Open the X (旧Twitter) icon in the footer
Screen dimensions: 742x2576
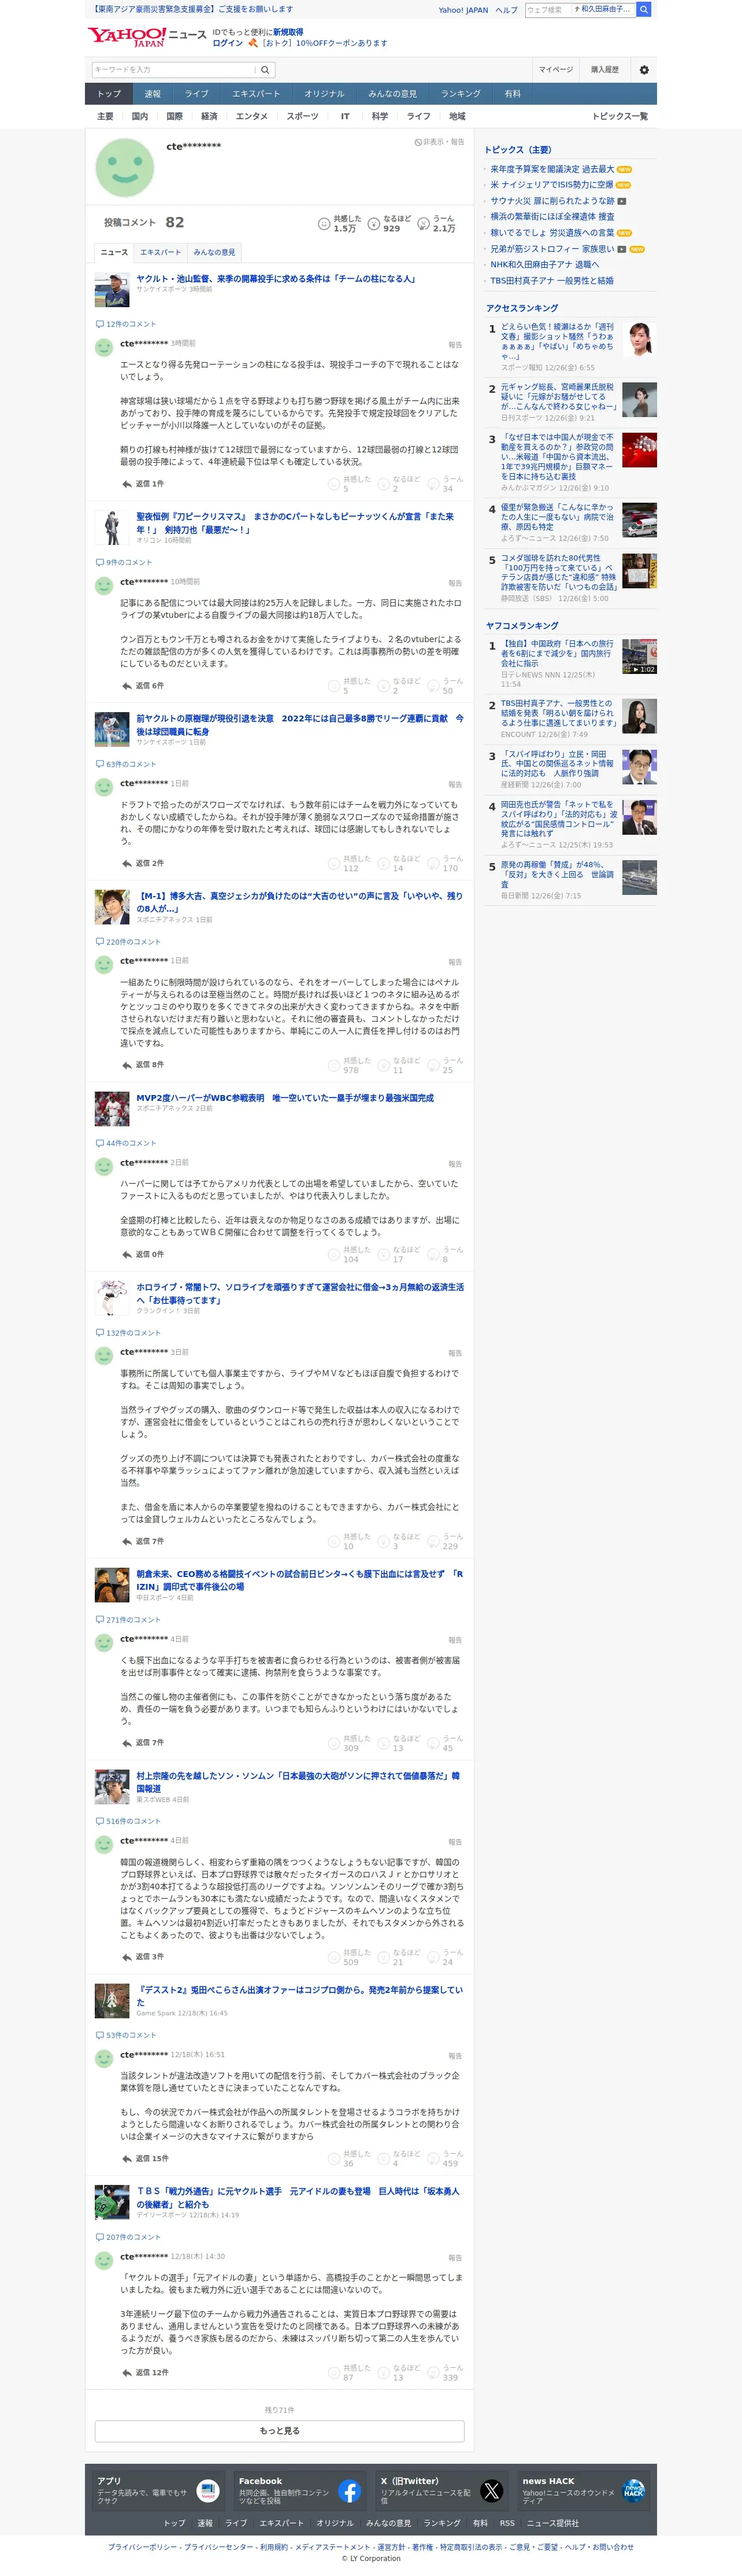491,2491
